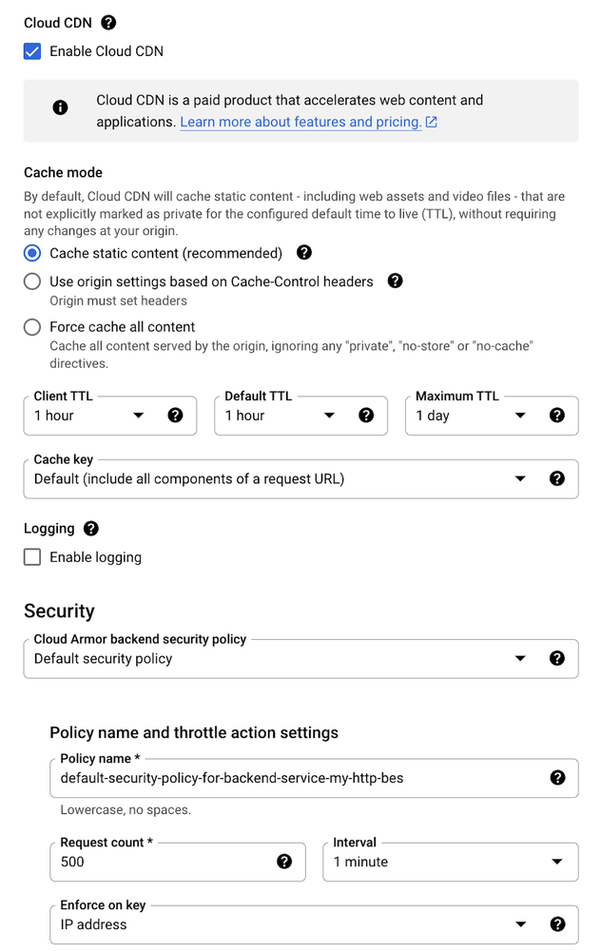
Task: Click help icon in Policy name field
Action: (558, 778)
